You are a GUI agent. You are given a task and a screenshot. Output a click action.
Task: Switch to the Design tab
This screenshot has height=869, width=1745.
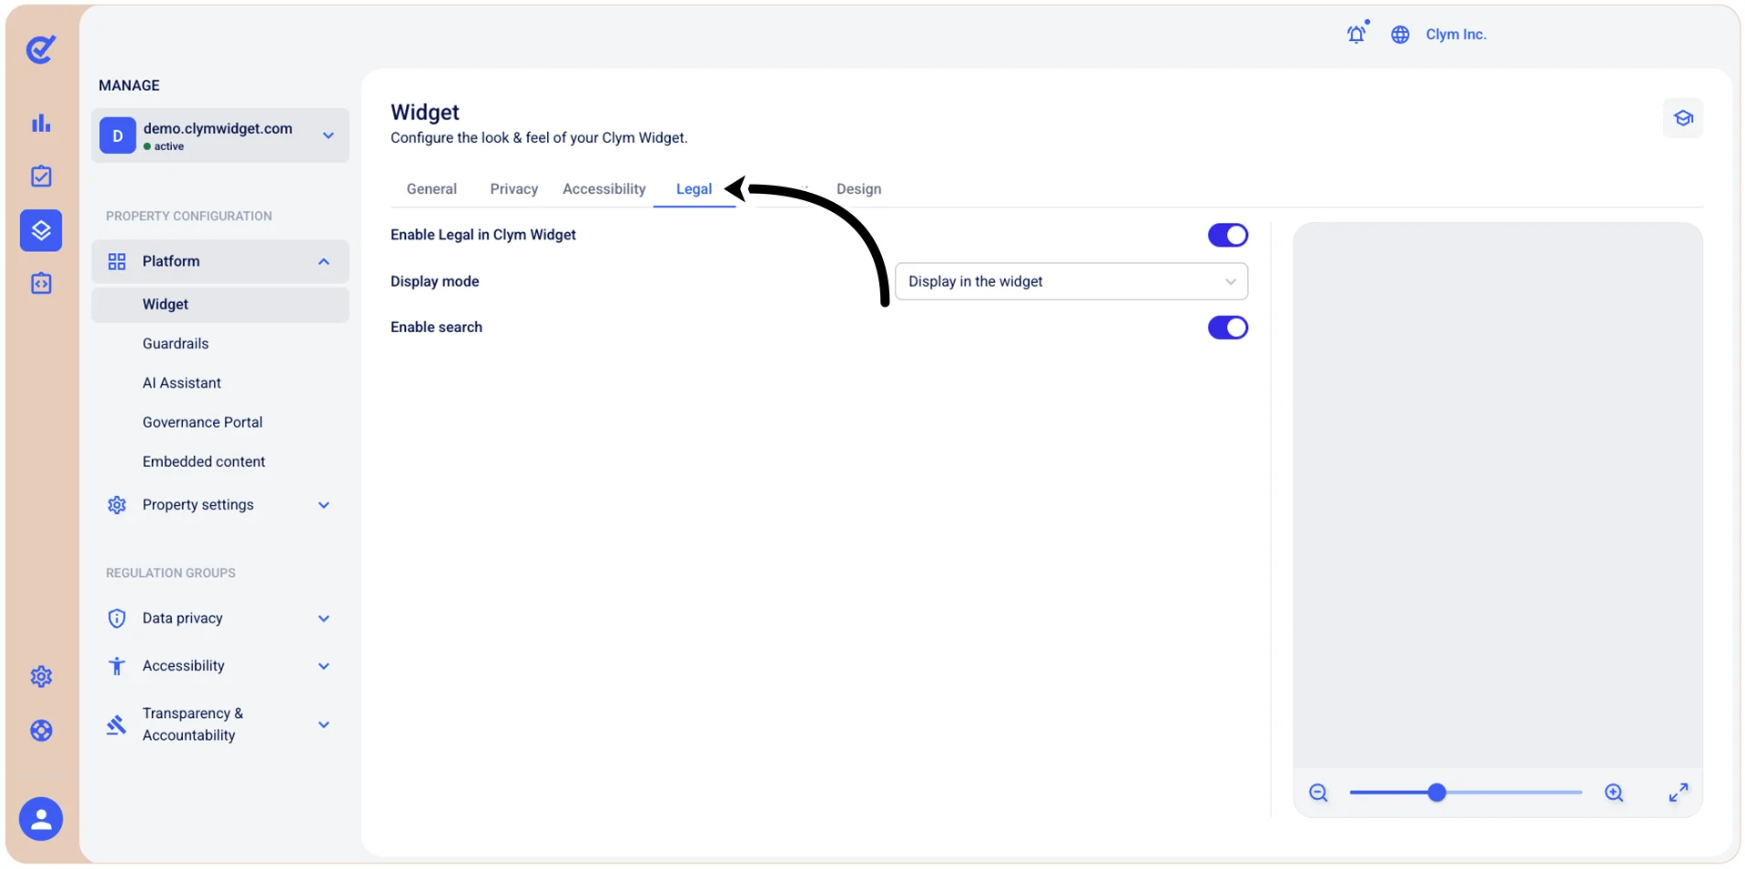[x=858, y=189]
